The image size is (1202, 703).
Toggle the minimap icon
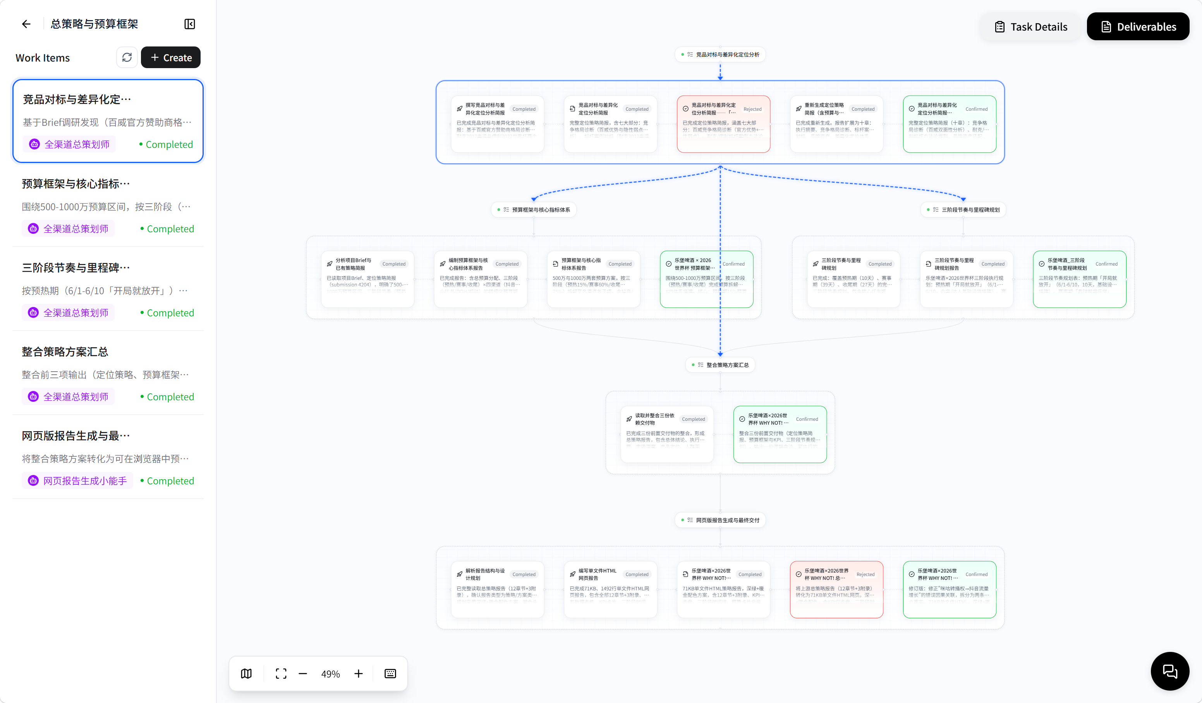pyautogui.click(x=246, y=674)
